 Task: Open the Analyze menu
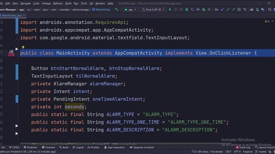click(x=46, y=3)
